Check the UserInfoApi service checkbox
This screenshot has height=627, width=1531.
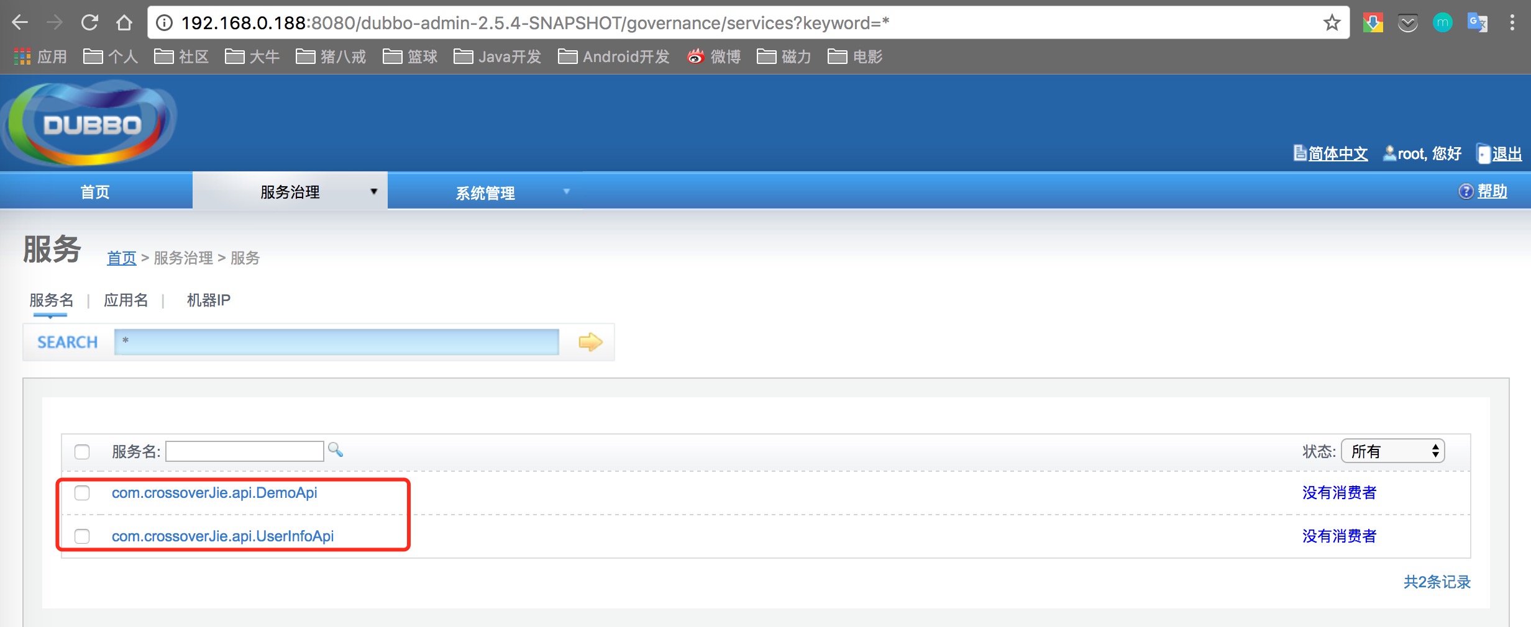point(82,536)
